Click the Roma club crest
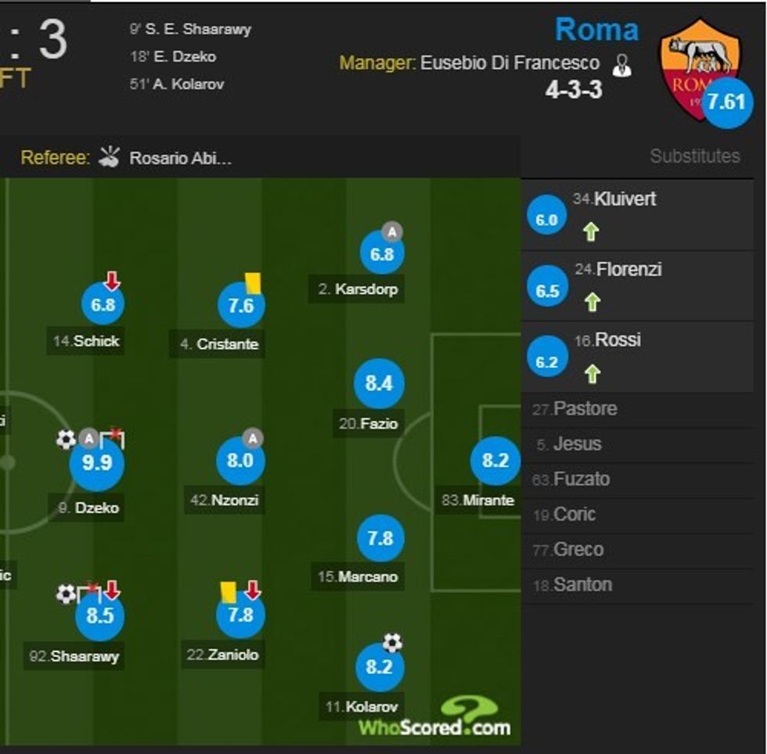Viewport: 767px width, 754px height. (699, 64)
